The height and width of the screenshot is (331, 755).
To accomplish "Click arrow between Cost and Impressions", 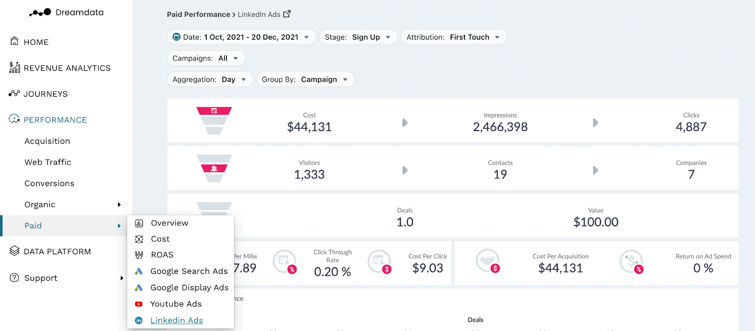I will (x=405, y=123).
